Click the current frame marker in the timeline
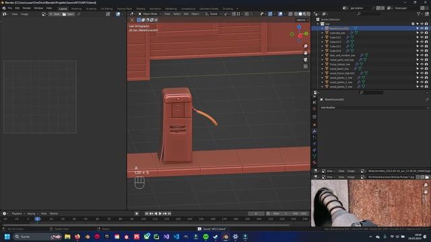This screenshot has height=242, width=431. (x=38, y=219)
